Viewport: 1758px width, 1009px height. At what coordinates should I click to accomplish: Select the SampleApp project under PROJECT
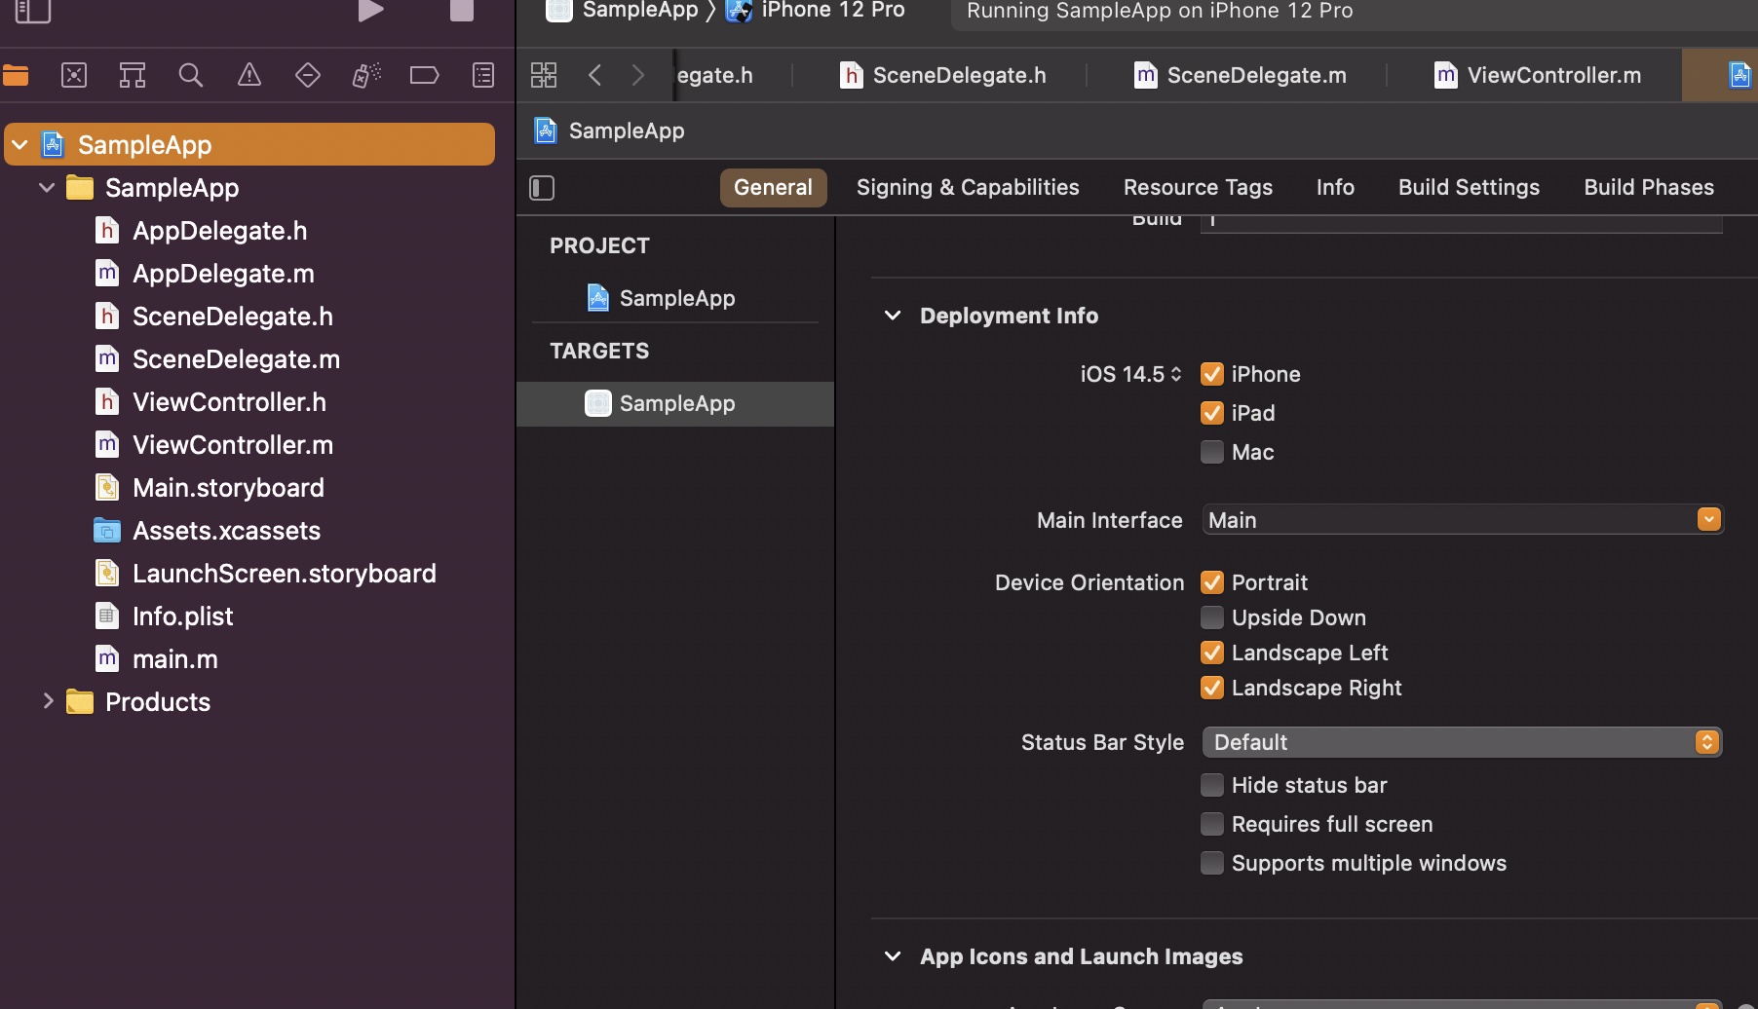point(676,298)
